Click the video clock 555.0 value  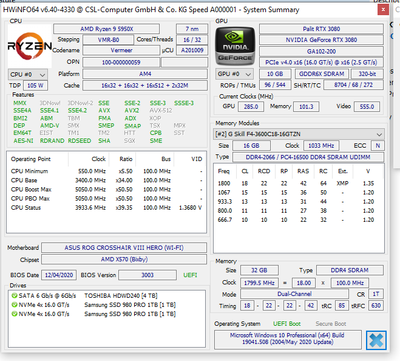click(x=367, y=106)
